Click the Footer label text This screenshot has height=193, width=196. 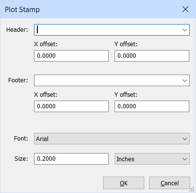coord(18,80)
